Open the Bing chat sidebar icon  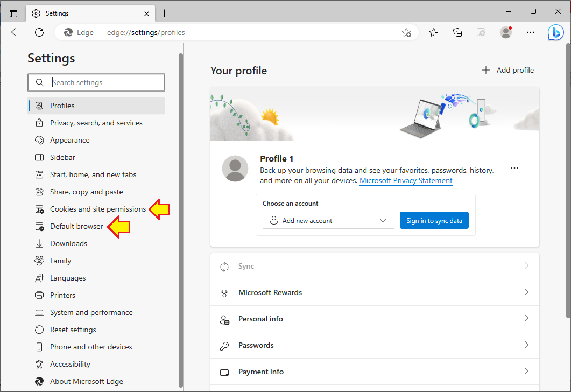coord(556,32)
